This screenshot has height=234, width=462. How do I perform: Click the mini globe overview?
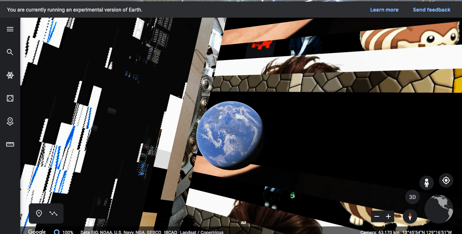tap(439, 209)
